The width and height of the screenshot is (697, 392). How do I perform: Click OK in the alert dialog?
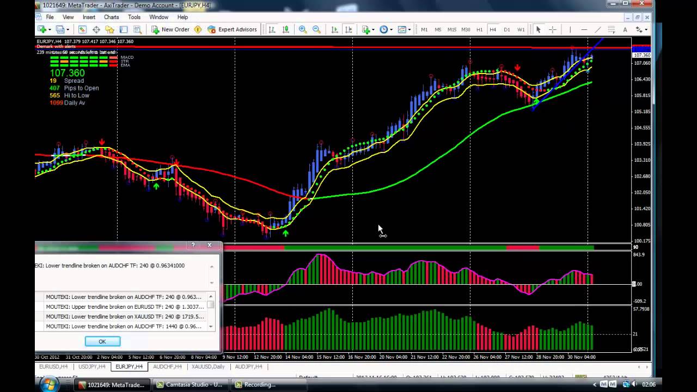pos(102,341)
